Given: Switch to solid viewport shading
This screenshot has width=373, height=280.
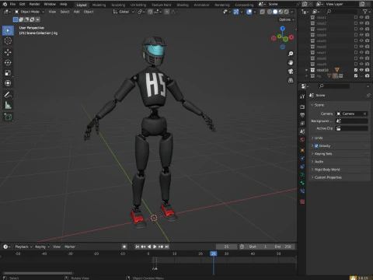Looking at the screenshot, I should 275,12.
